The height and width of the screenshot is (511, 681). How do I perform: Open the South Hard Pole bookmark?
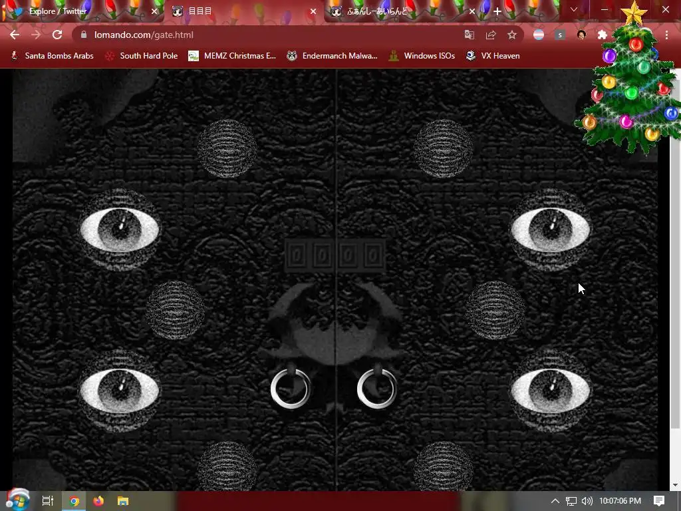[142, 56]
